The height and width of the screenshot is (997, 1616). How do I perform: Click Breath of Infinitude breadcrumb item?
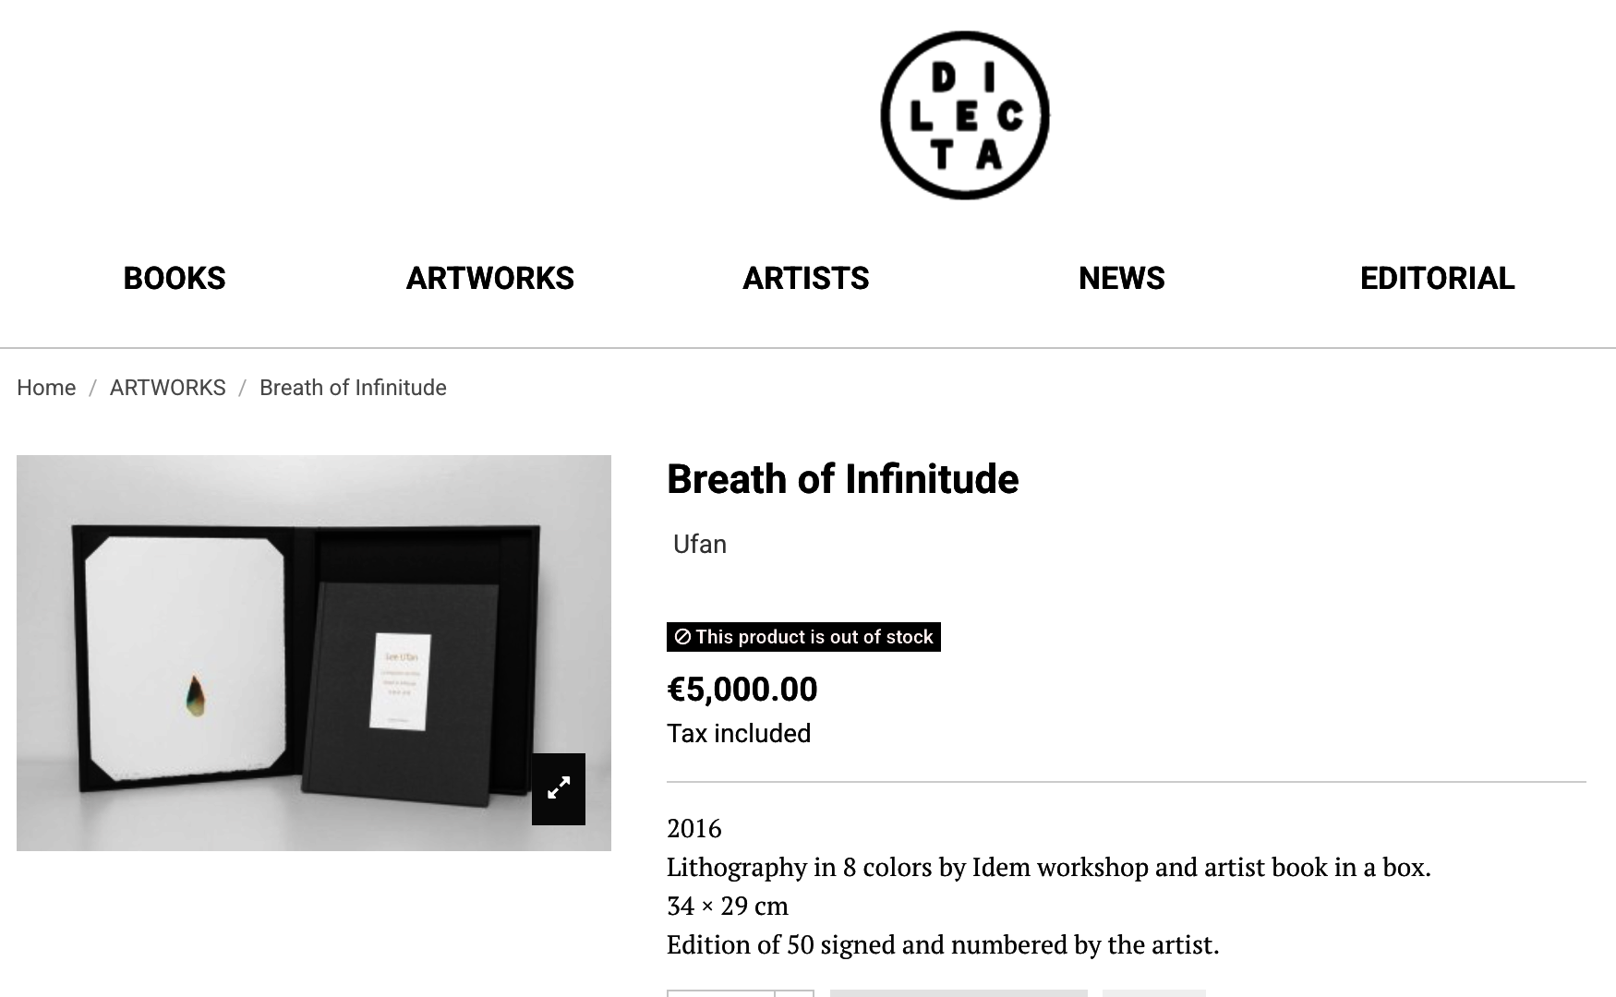353,388
